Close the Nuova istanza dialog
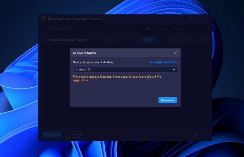 pos(175,53)
